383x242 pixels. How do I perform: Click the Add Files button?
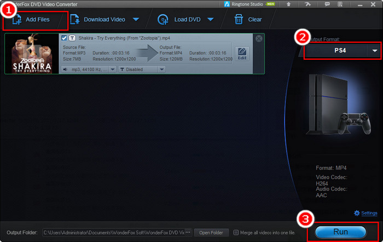[31, 20]
